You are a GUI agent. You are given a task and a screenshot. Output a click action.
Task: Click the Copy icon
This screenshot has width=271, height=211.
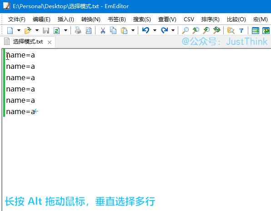pos(113,30)
